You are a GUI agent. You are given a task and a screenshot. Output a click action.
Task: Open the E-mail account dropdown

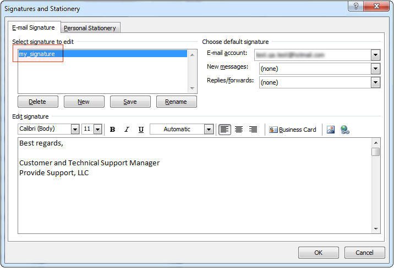click(375, 55)
